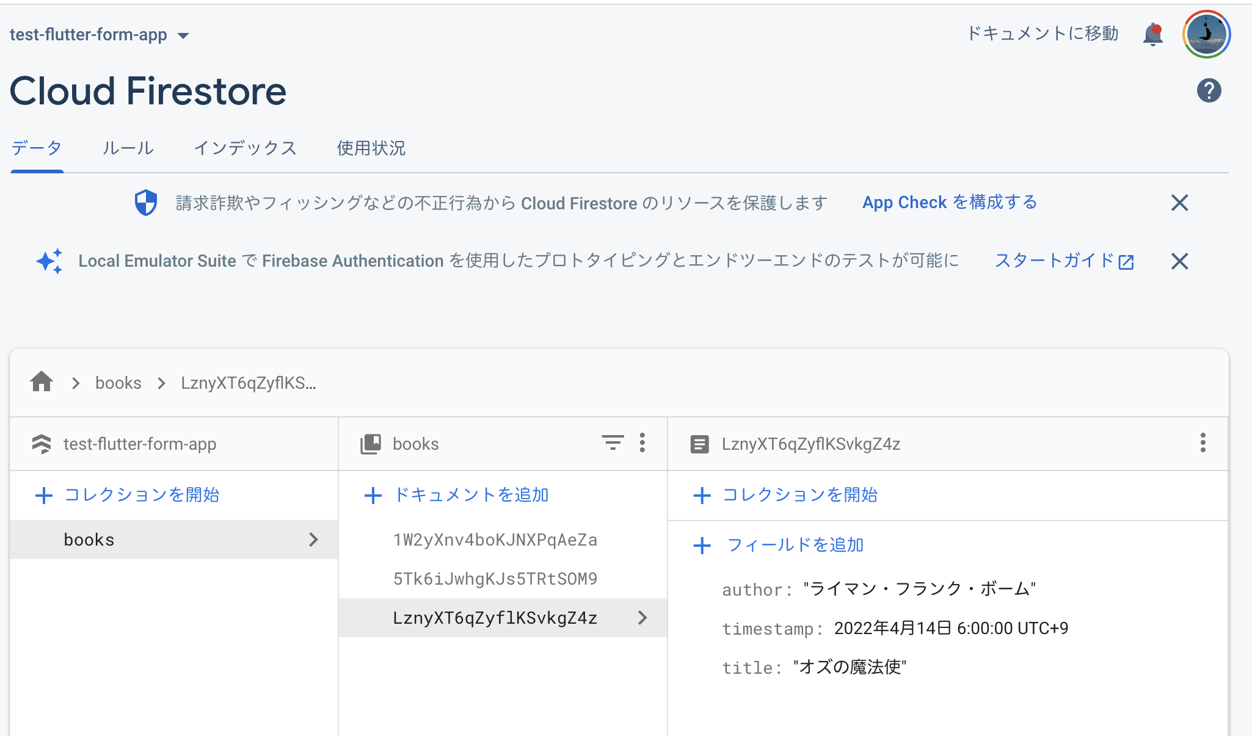Click the Local Emulator Suite sparkle icon
The image size is (1252, 736).
[x=49, y=261]
